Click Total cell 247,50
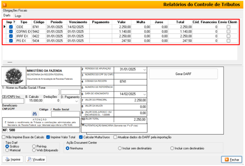 180,41
